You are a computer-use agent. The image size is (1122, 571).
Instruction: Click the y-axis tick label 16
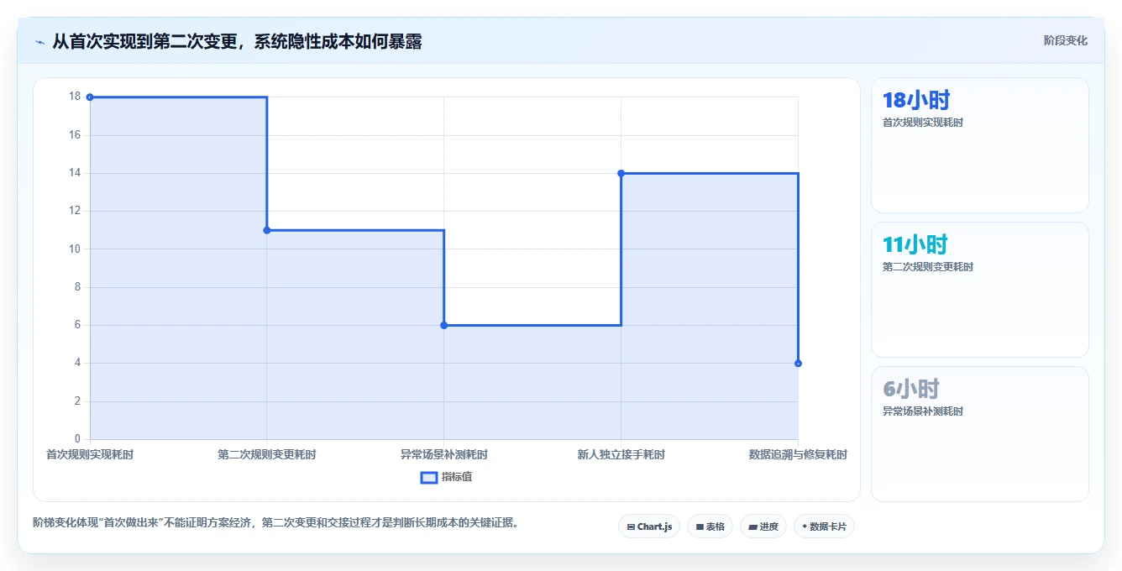click(x=75, y=134)
